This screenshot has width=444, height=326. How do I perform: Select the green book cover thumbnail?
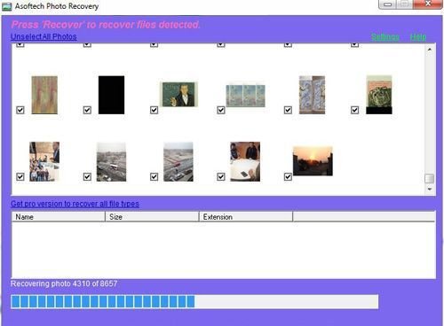point(379,95)
